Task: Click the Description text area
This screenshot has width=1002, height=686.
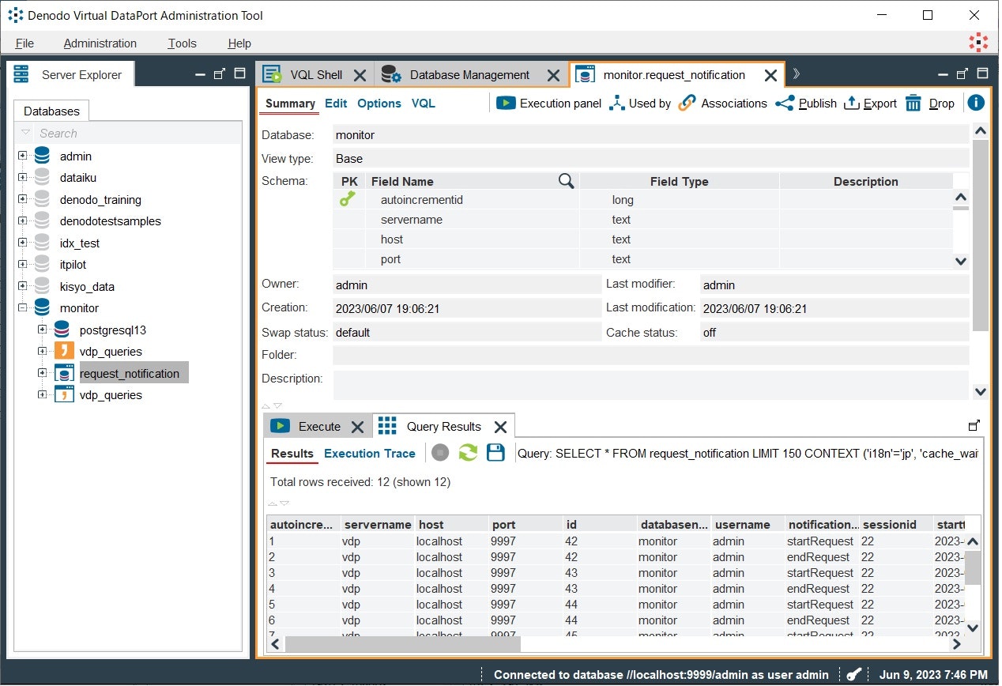Action: pos(650,384)
